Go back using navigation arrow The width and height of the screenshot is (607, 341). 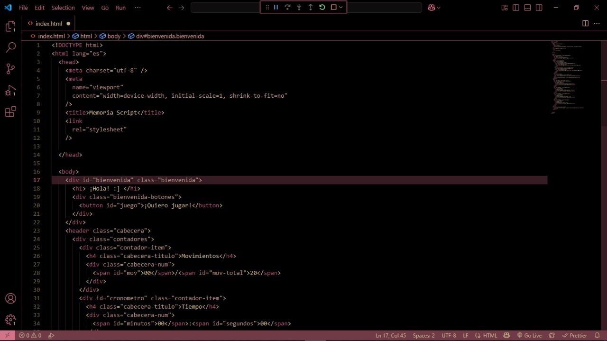point(170,8)
